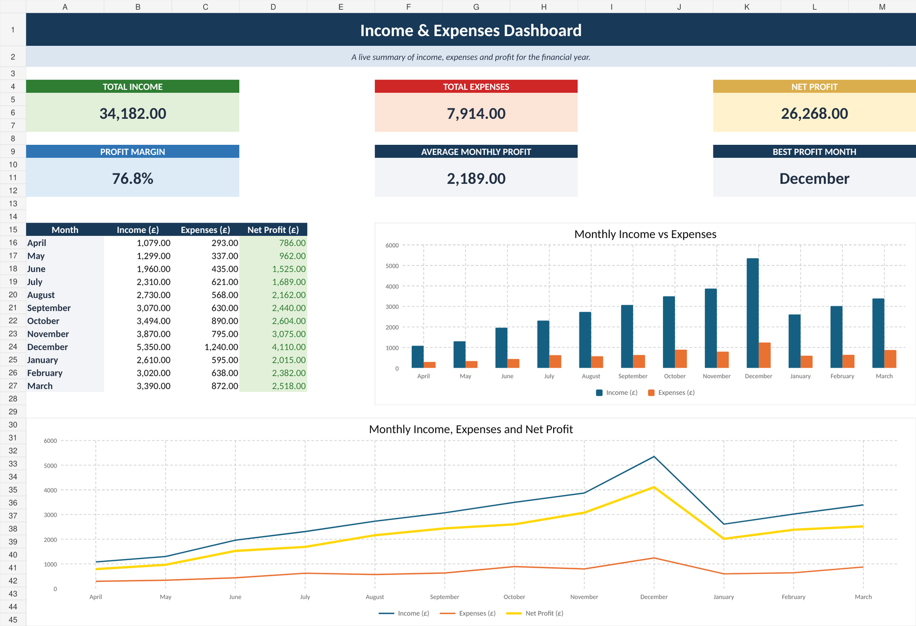Select the BEST PROFIT MONTH label
The image size is (916, 626).
coord(814,152)
